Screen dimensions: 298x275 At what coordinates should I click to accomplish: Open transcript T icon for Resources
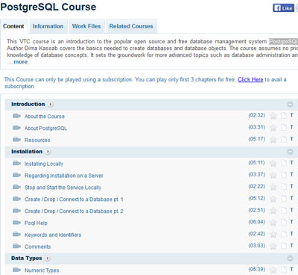(291, 139)
